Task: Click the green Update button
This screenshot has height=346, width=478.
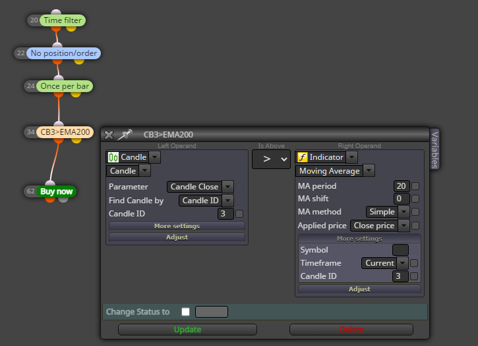Action: pyautogui.click(x=187, y=330)
